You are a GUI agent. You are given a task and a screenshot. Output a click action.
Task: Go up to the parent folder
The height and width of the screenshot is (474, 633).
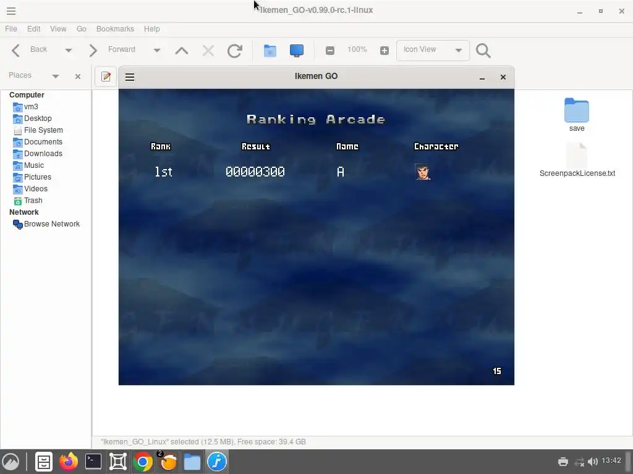point(182,51)
